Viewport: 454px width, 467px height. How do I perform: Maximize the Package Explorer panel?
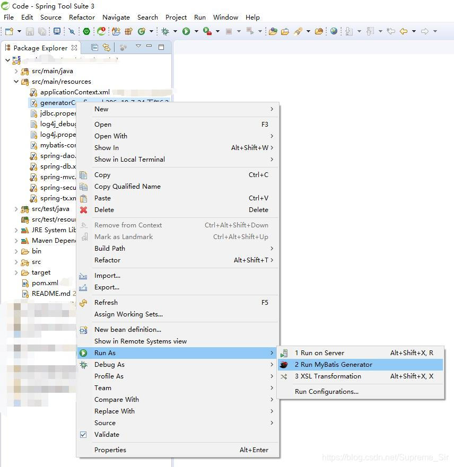[161, 47]
